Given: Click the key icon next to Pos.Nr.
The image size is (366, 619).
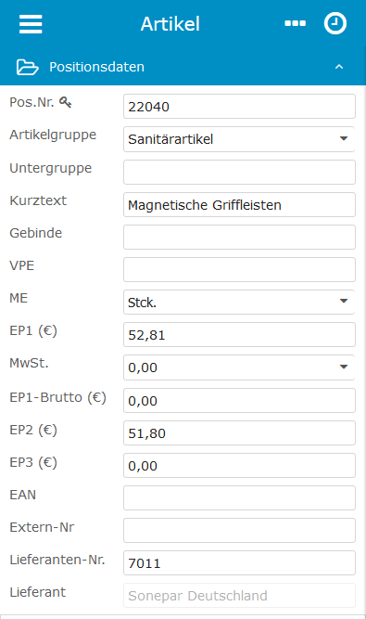Looking at the screenshot, I should tap(66, 102).
